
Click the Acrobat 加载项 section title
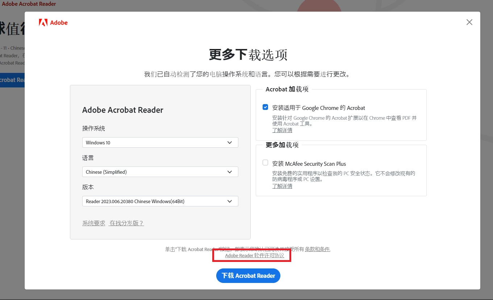[287, 89]
